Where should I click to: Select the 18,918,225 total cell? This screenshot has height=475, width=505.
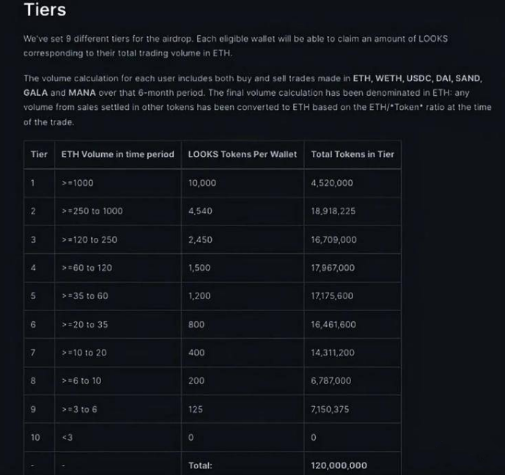point(353,212)
